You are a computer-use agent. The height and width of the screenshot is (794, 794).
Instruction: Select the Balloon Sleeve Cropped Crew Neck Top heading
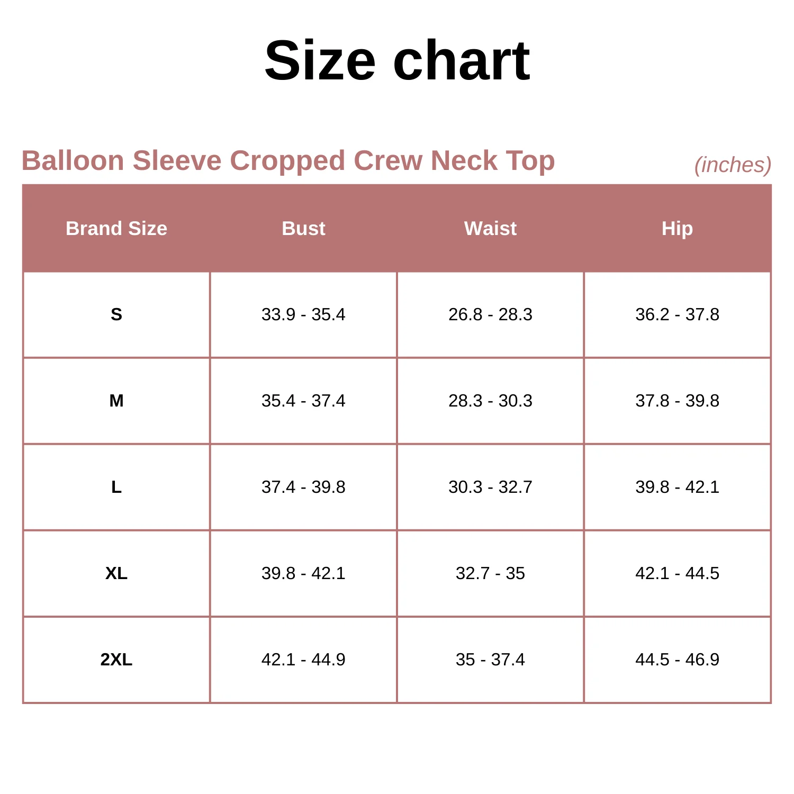coord(288,160)
